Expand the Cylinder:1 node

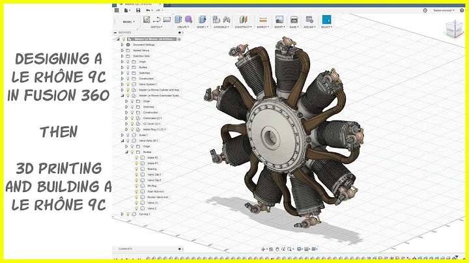(x=122, y=214)
